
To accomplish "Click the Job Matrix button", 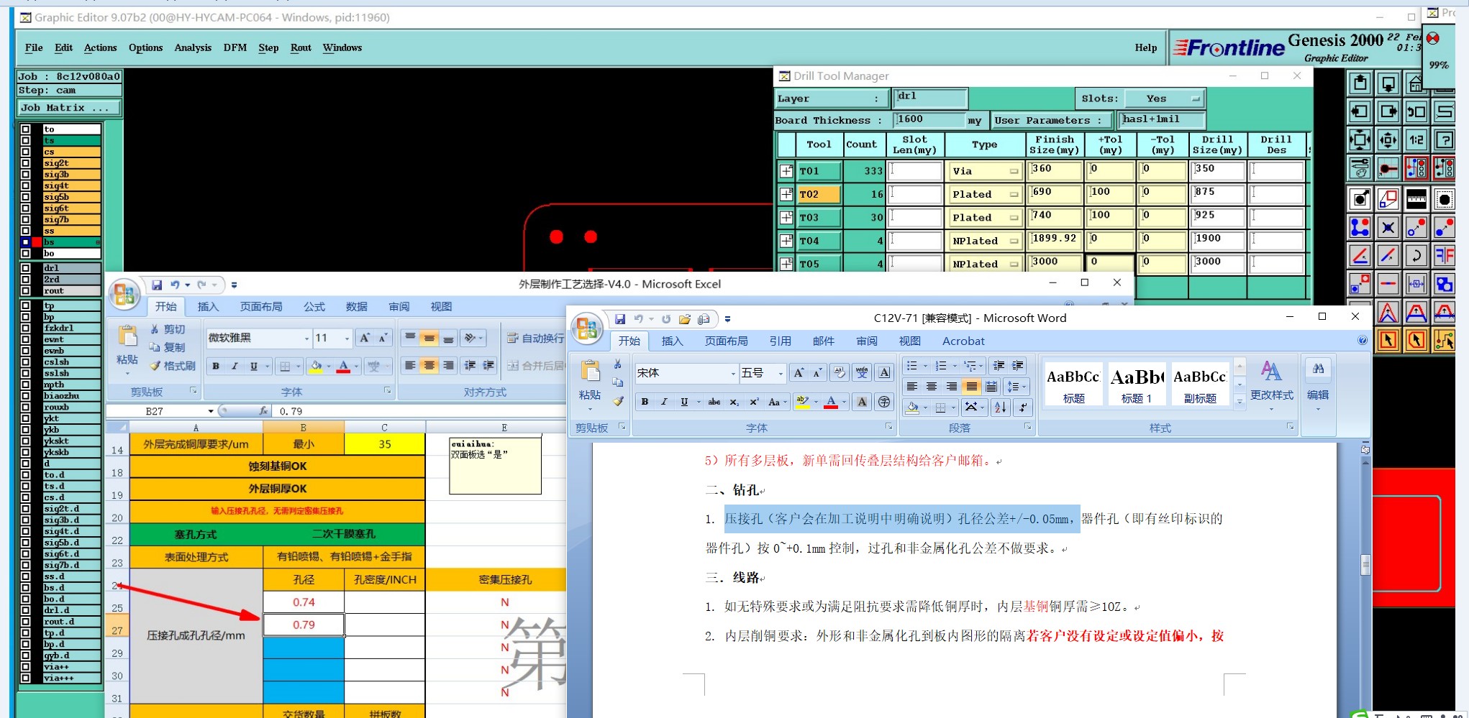I will click(69, 108).
